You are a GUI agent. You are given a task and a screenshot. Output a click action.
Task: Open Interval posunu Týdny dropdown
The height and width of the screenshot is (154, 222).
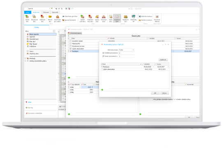pos(133,50)
